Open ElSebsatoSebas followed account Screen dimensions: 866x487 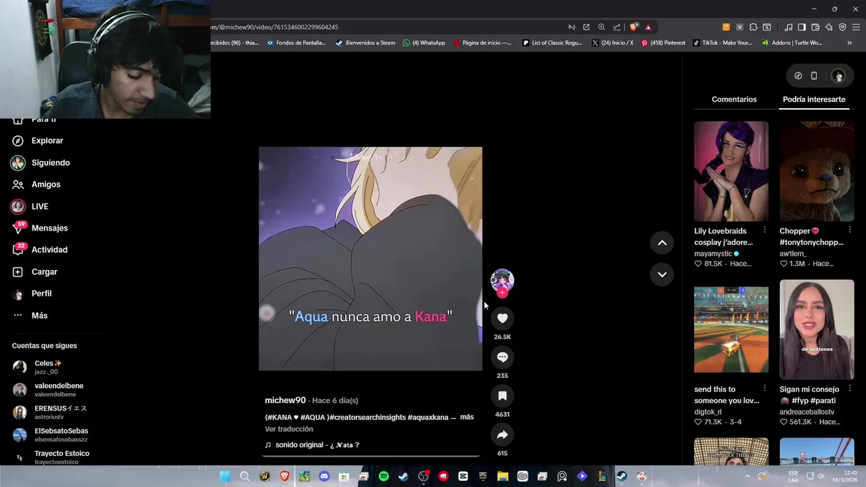[50, 435]
